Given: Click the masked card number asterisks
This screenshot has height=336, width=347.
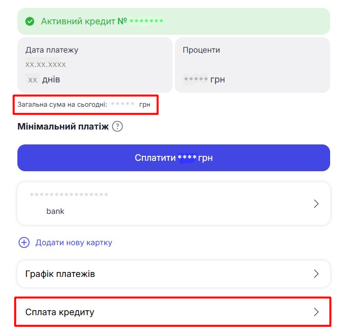Looking at the screenshot, I should (x=69, y=196).
